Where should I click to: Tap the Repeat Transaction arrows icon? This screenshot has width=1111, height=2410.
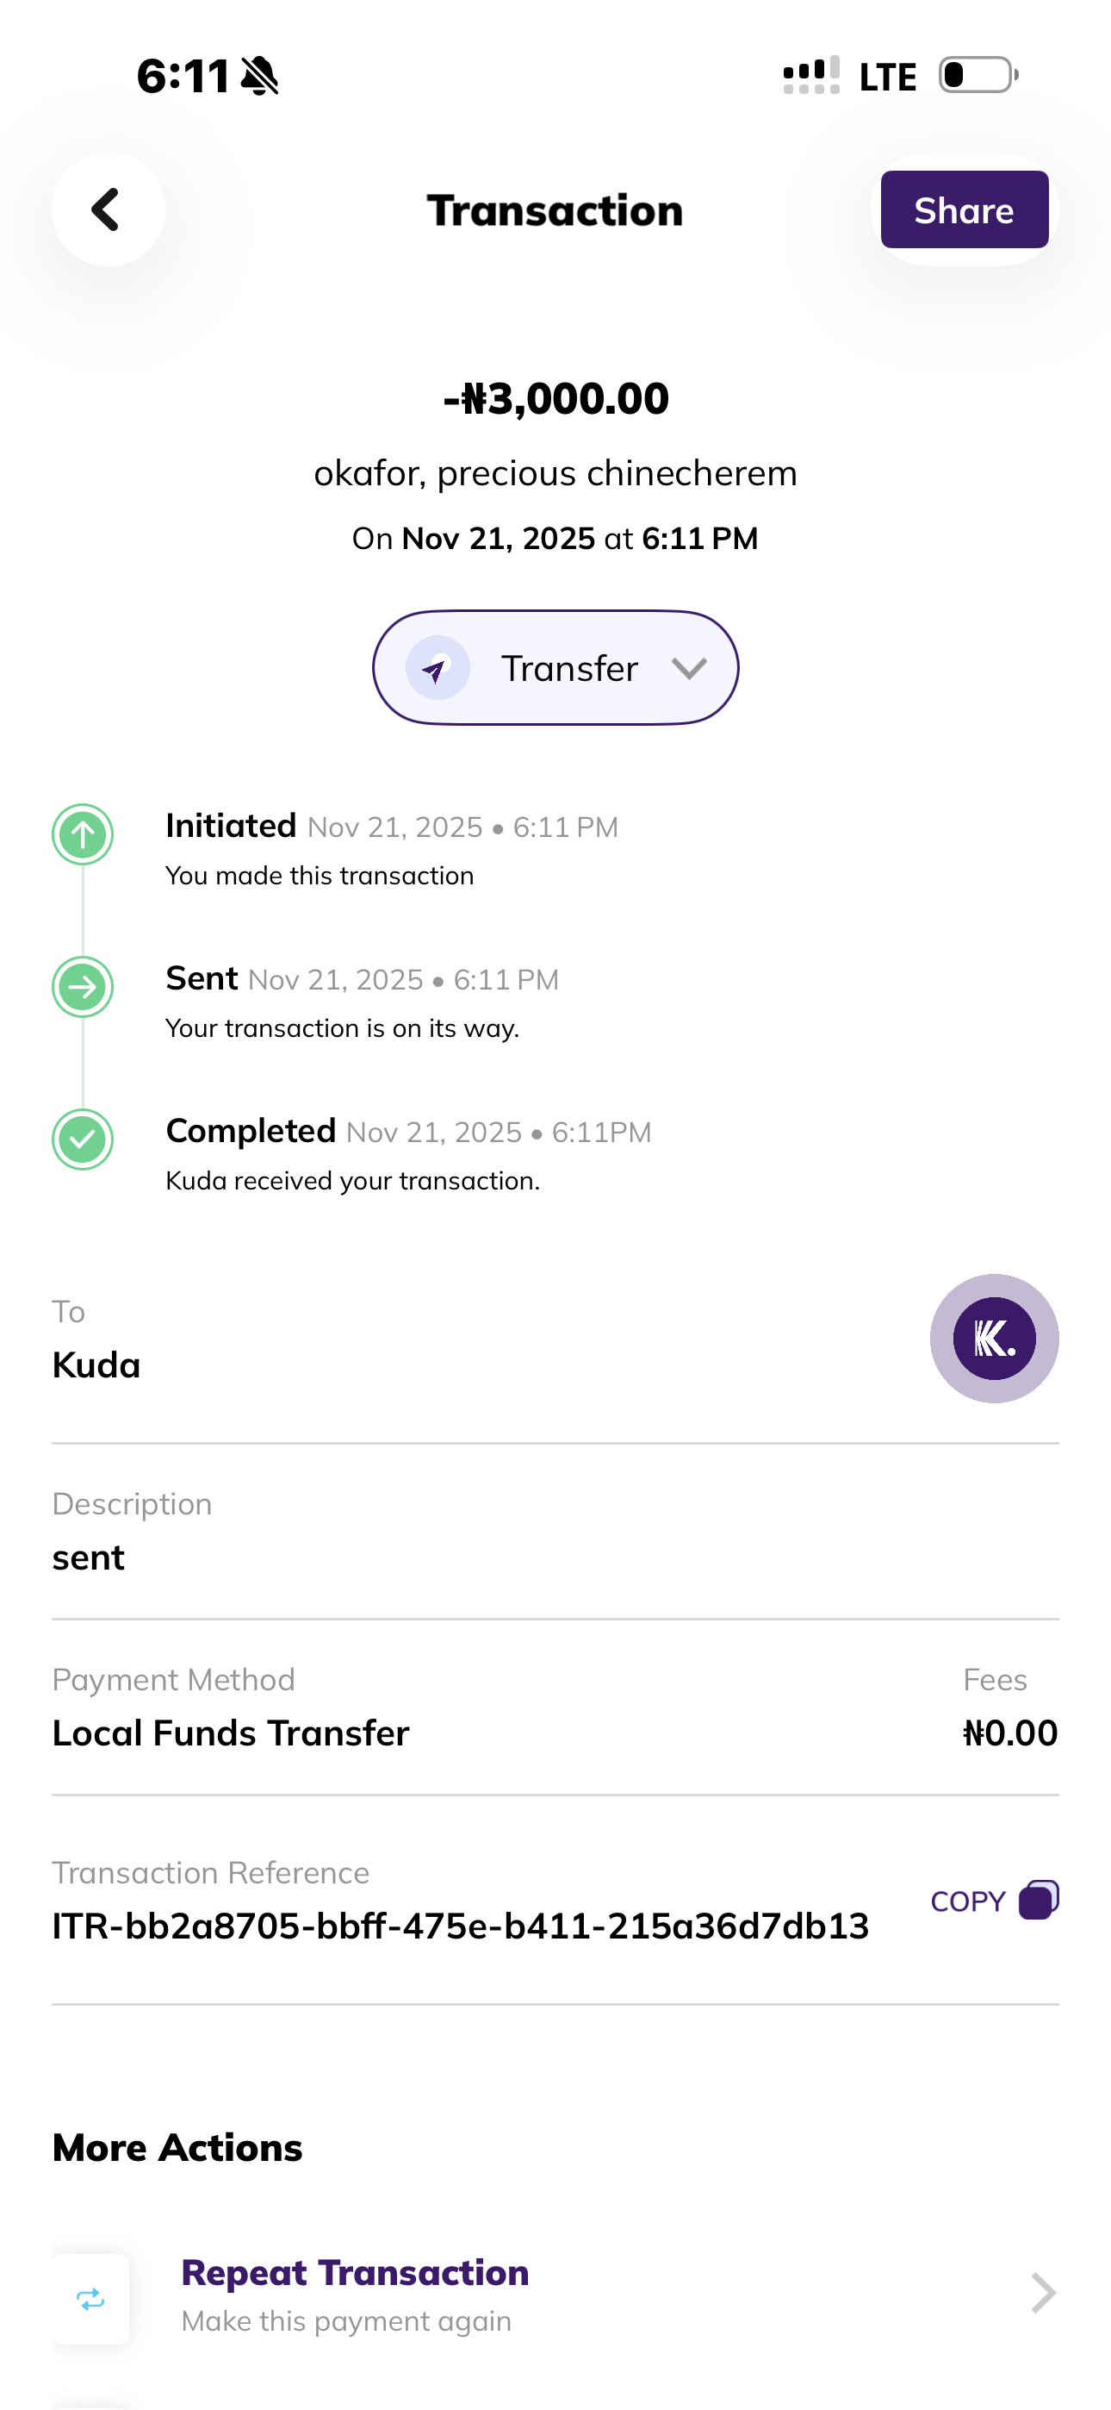pos(90,2299)
